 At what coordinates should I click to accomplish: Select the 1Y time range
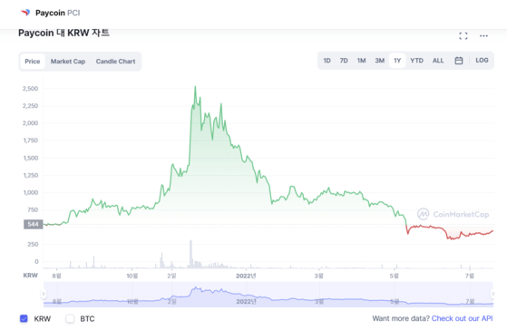pos(397,61)
